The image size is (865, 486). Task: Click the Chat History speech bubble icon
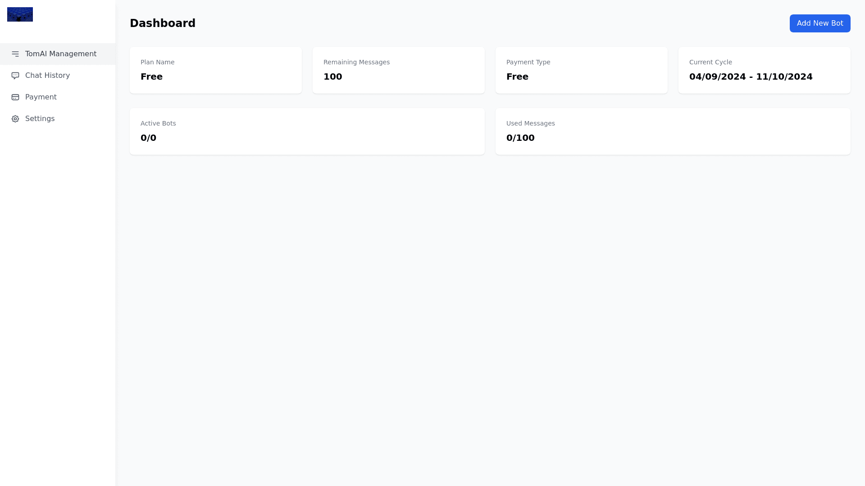click(x=16, y=76)
